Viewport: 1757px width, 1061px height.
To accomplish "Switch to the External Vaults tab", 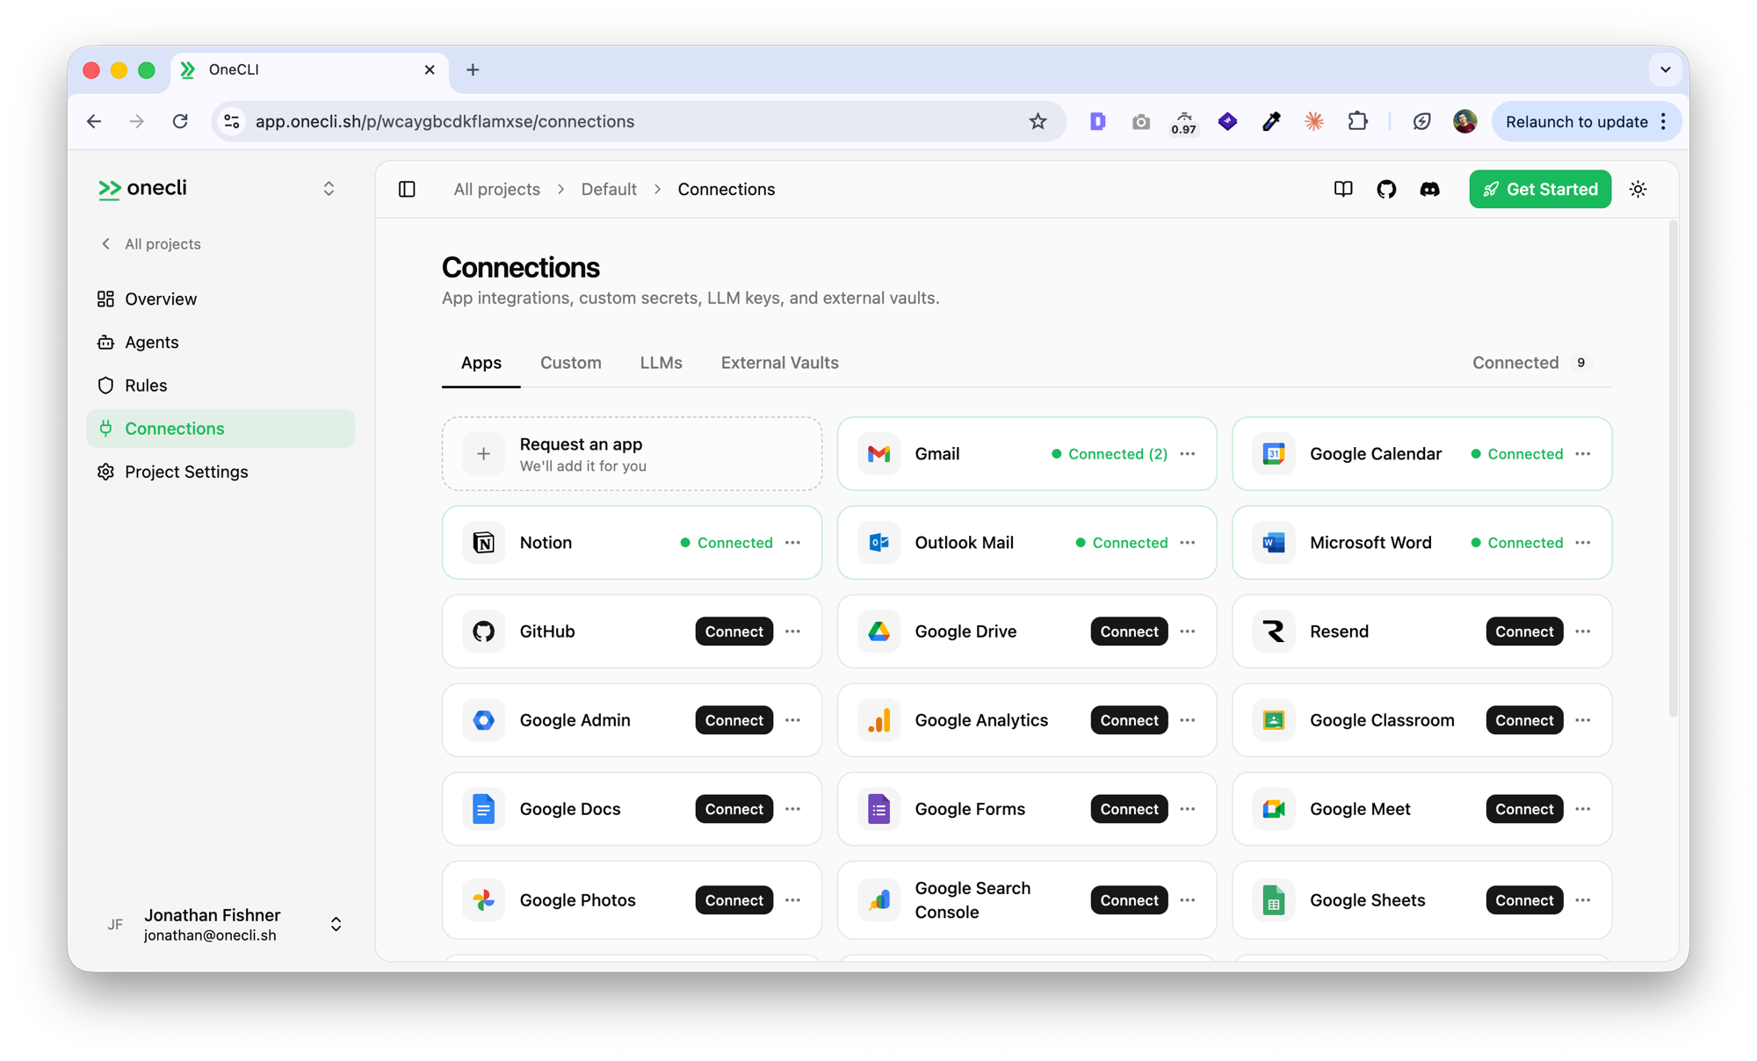I will point(779,363).
